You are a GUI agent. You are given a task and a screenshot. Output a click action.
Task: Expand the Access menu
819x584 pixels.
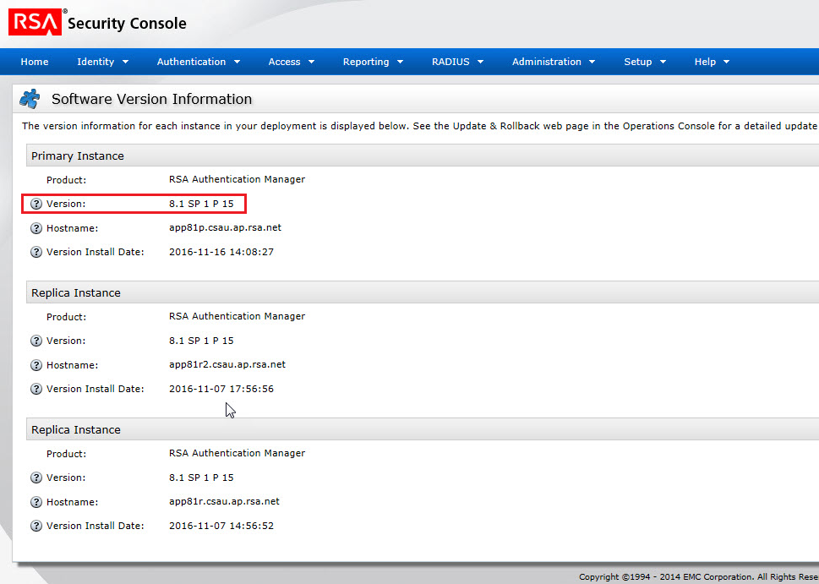click(x=291, y=62)
